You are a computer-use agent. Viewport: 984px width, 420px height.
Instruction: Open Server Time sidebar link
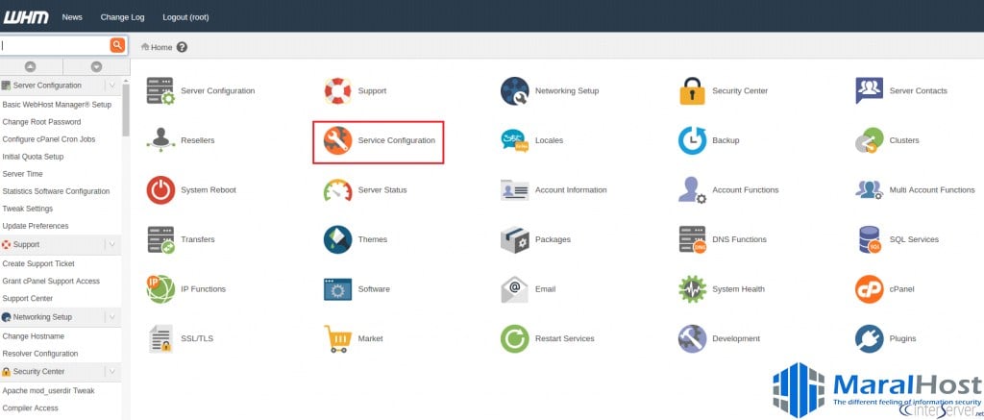(x=23, y=174)
